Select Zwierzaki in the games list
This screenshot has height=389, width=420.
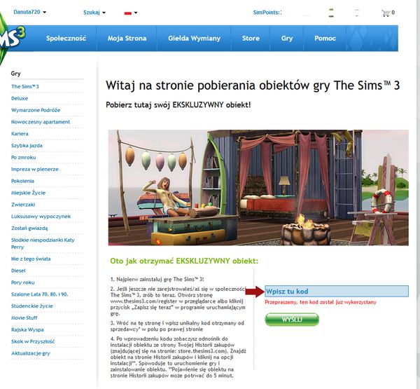pyautogui.click(x=23, y=205)
